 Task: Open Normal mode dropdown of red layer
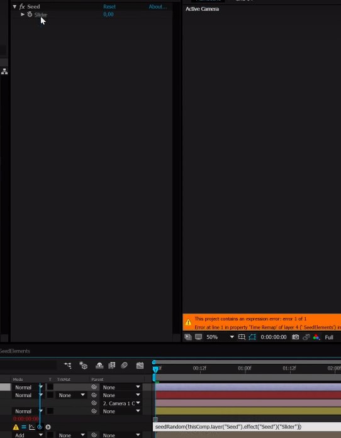click(27, 395)
